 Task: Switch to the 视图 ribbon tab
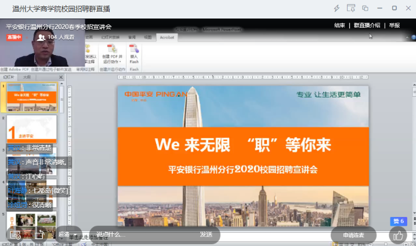click(148, 37)
